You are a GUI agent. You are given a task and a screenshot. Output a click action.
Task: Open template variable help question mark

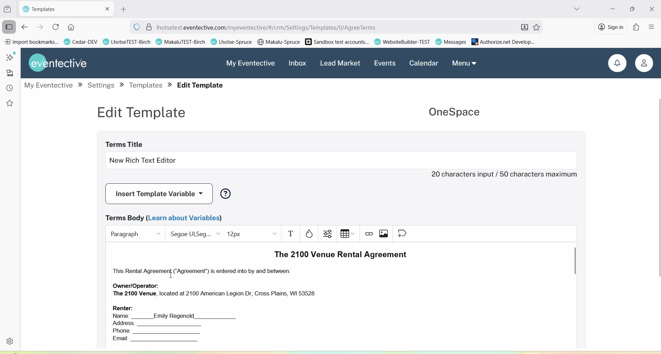[226, 194]
